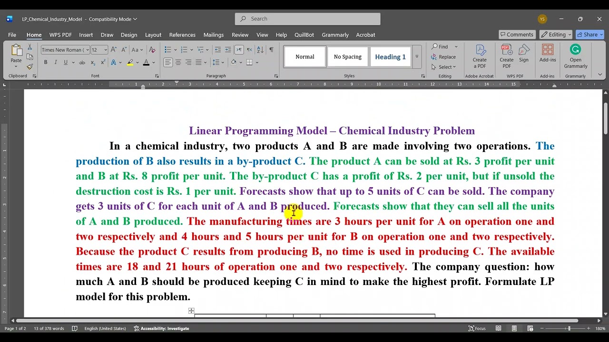Sort text with the A-Z icon
609x342 pixels.
260,50
